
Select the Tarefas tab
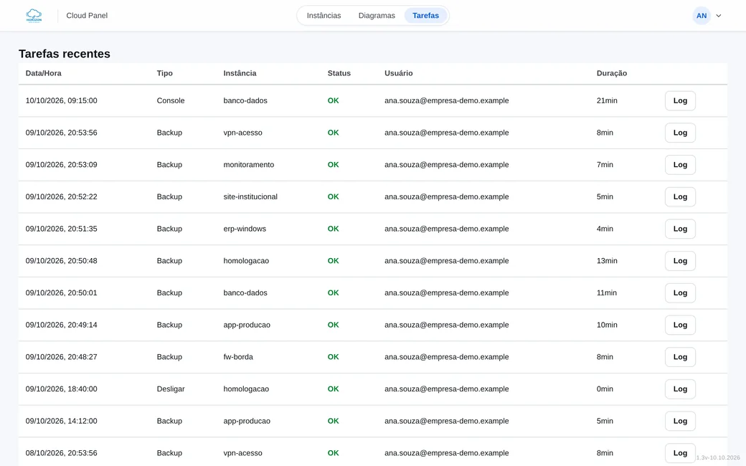(425, 16)
